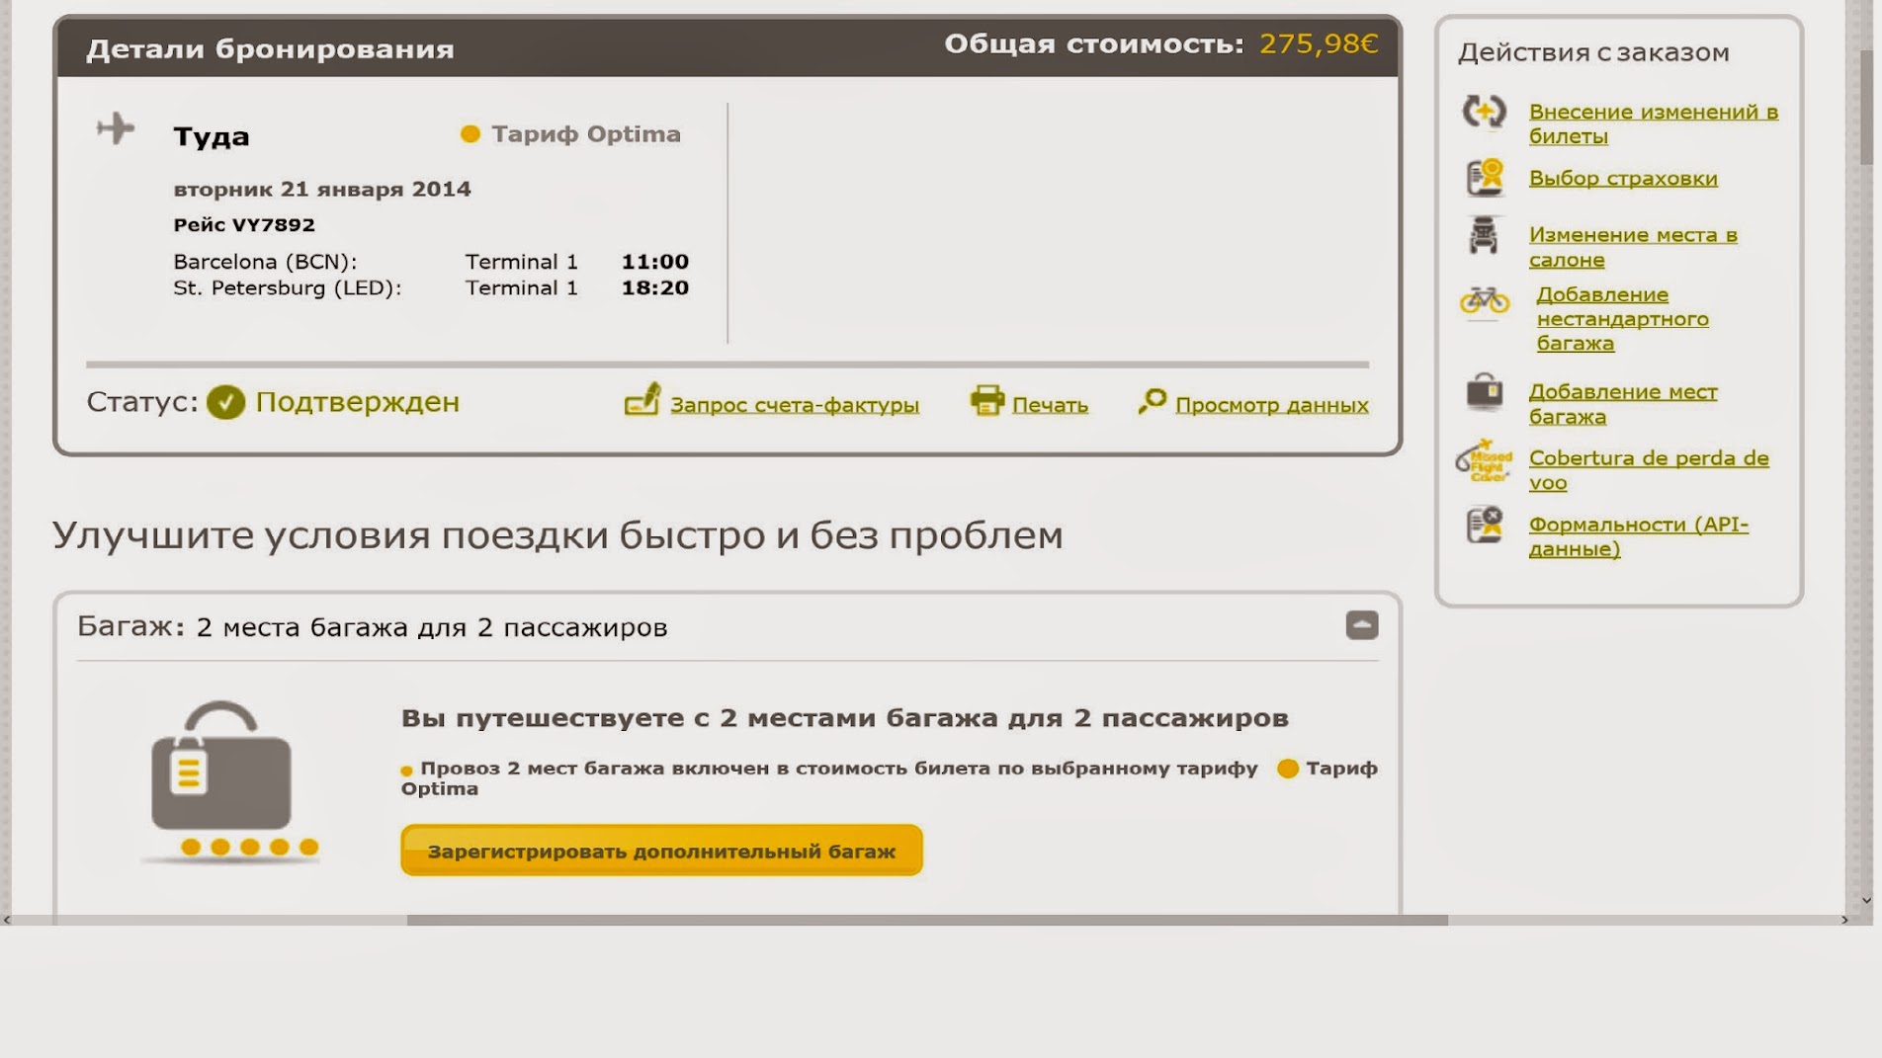Click the invoice request icon
Image resolution: width=1882 pixels, height=1058 pixels.
[642, 400]
